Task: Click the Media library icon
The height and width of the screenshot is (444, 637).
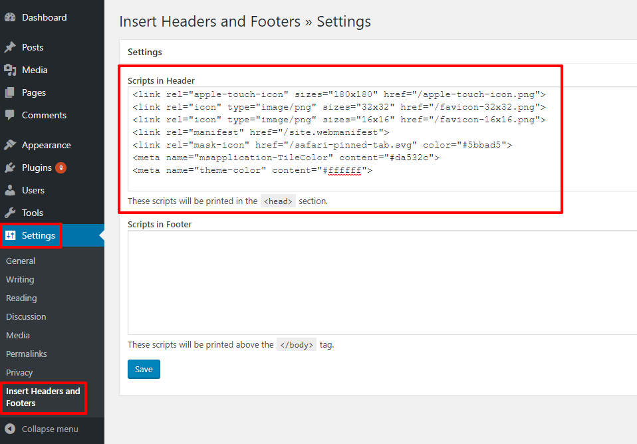Action: (10, 70)
